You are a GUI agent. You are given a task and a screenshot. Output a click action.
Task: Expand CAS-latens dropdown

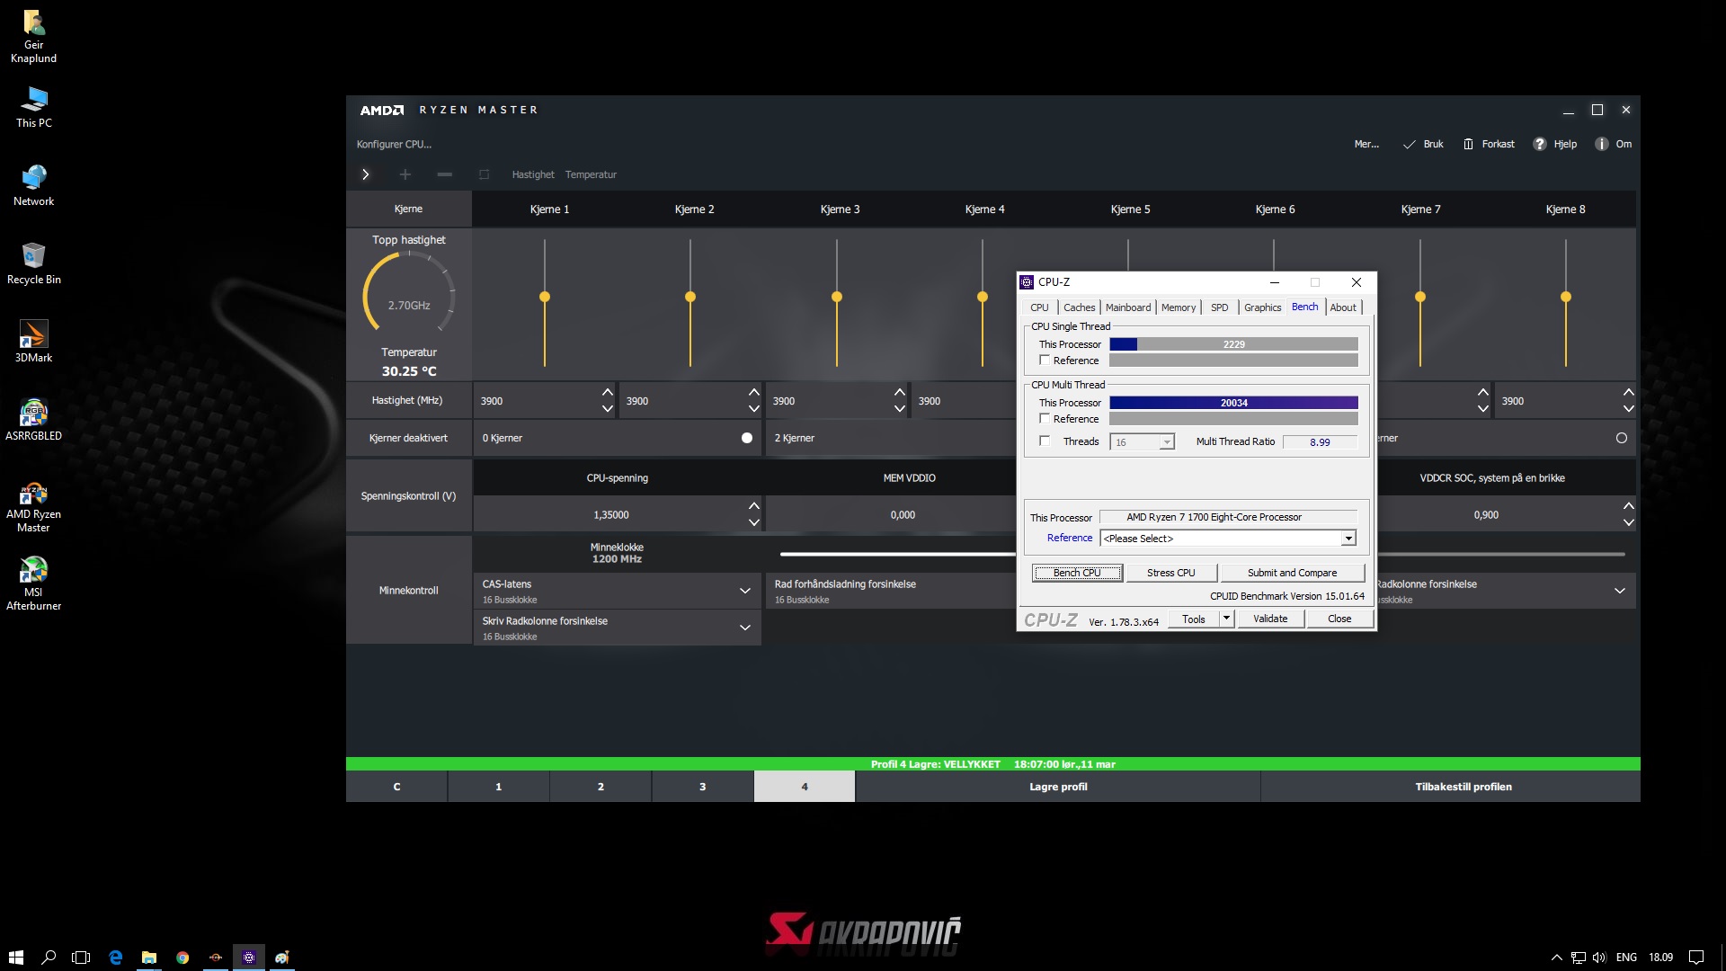pos(744,591)
